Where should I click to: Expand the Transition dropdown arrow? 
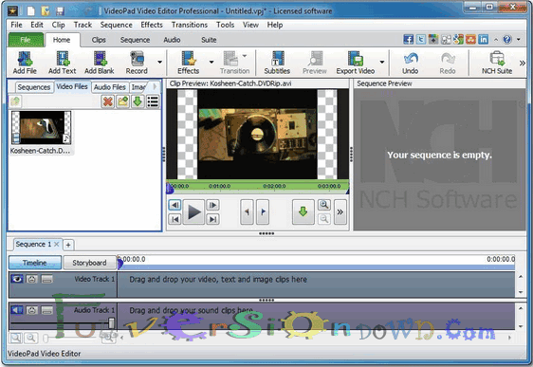(245, 55)
